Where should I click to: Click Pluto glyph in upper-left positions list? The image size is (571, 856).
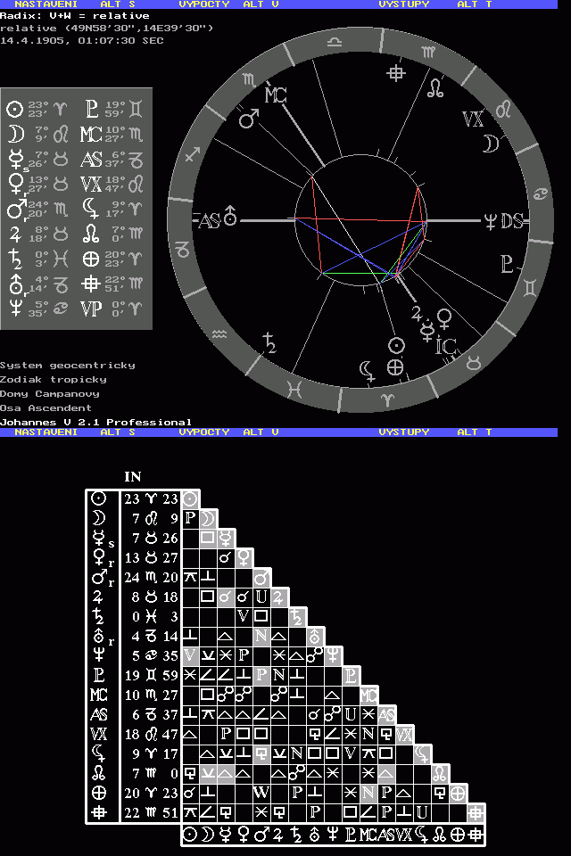tap(91, 110)
